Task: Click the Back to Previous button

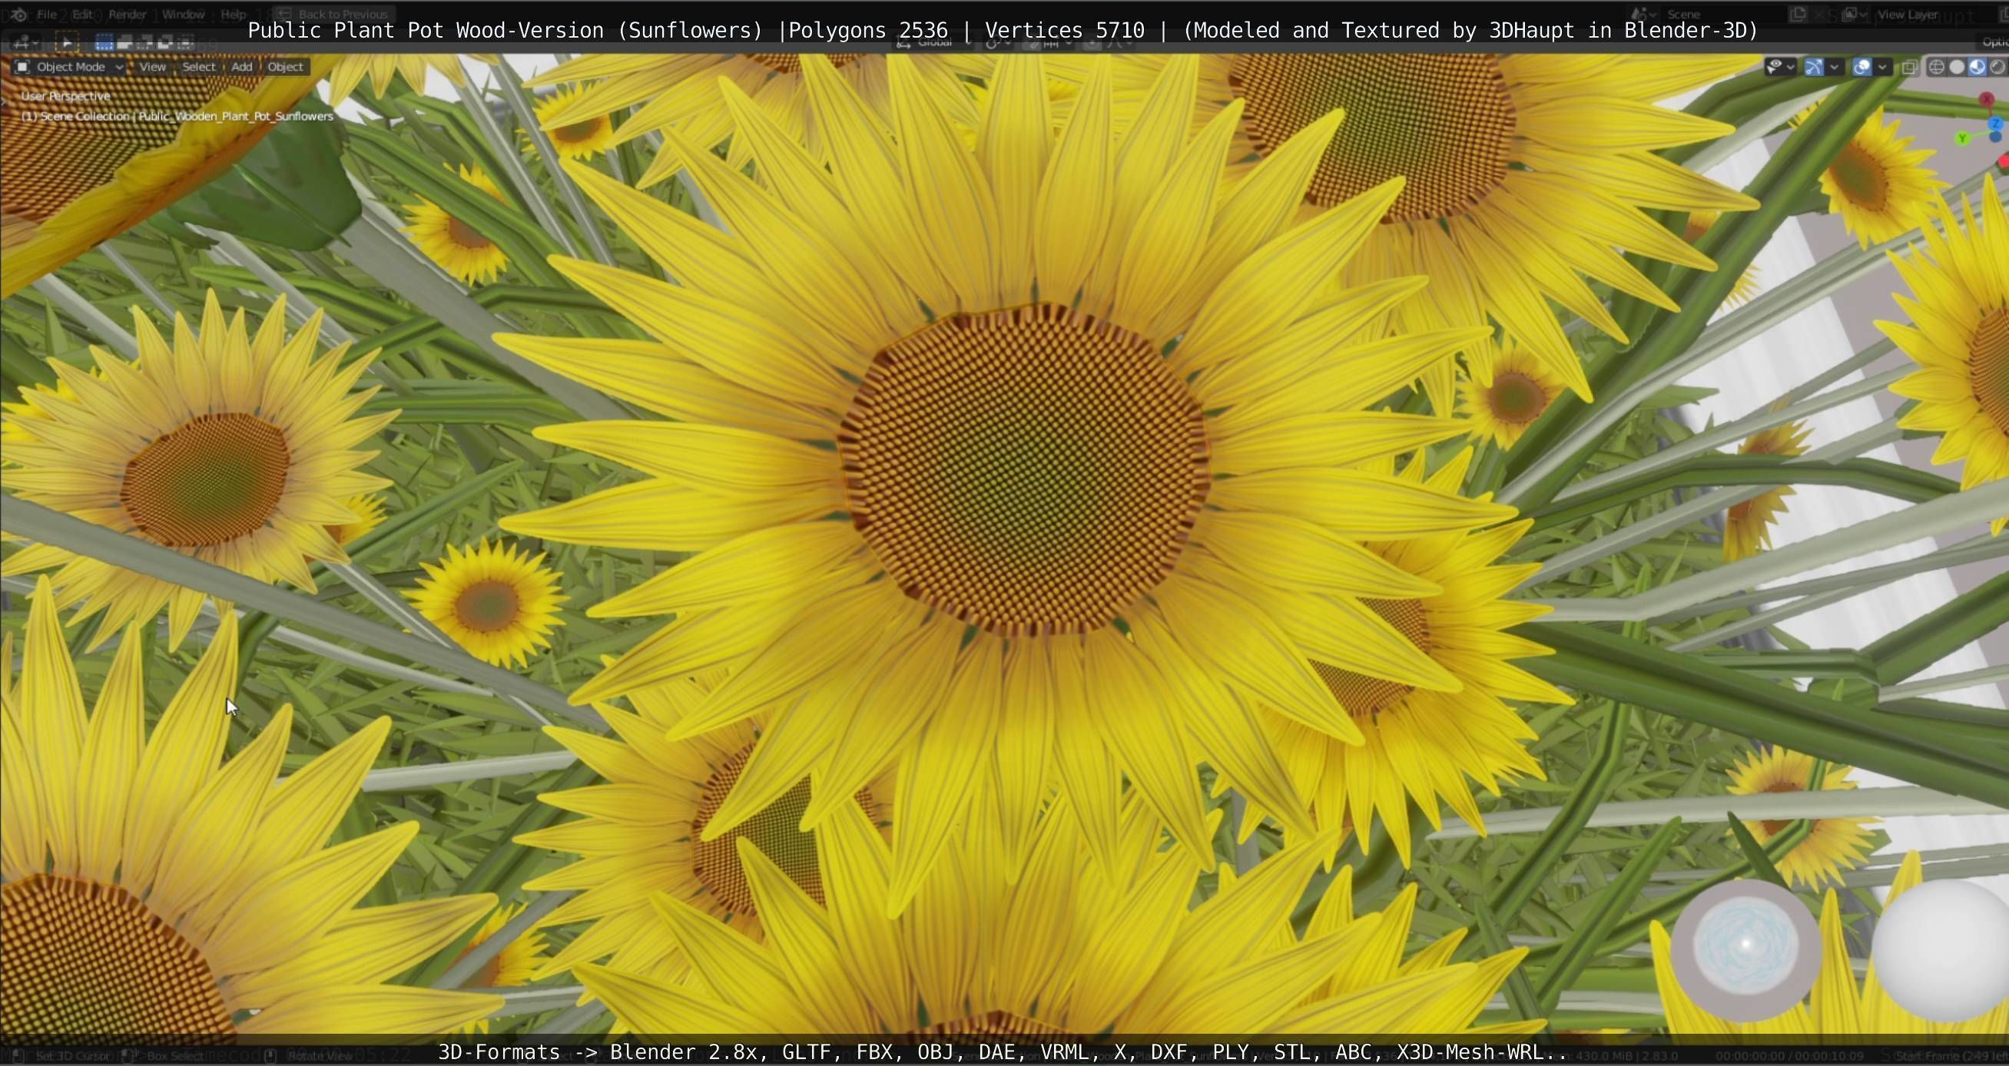Action: click(x=333, y=14)
